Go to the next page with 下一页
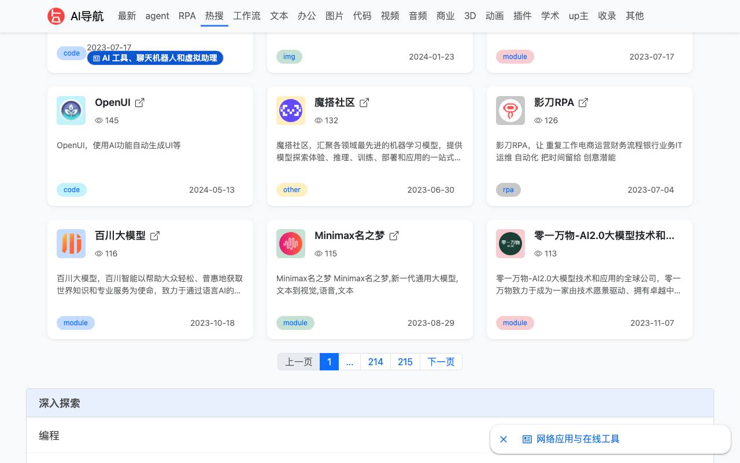The width and height of the screenshot is (740, 463). tap(441, 362)
